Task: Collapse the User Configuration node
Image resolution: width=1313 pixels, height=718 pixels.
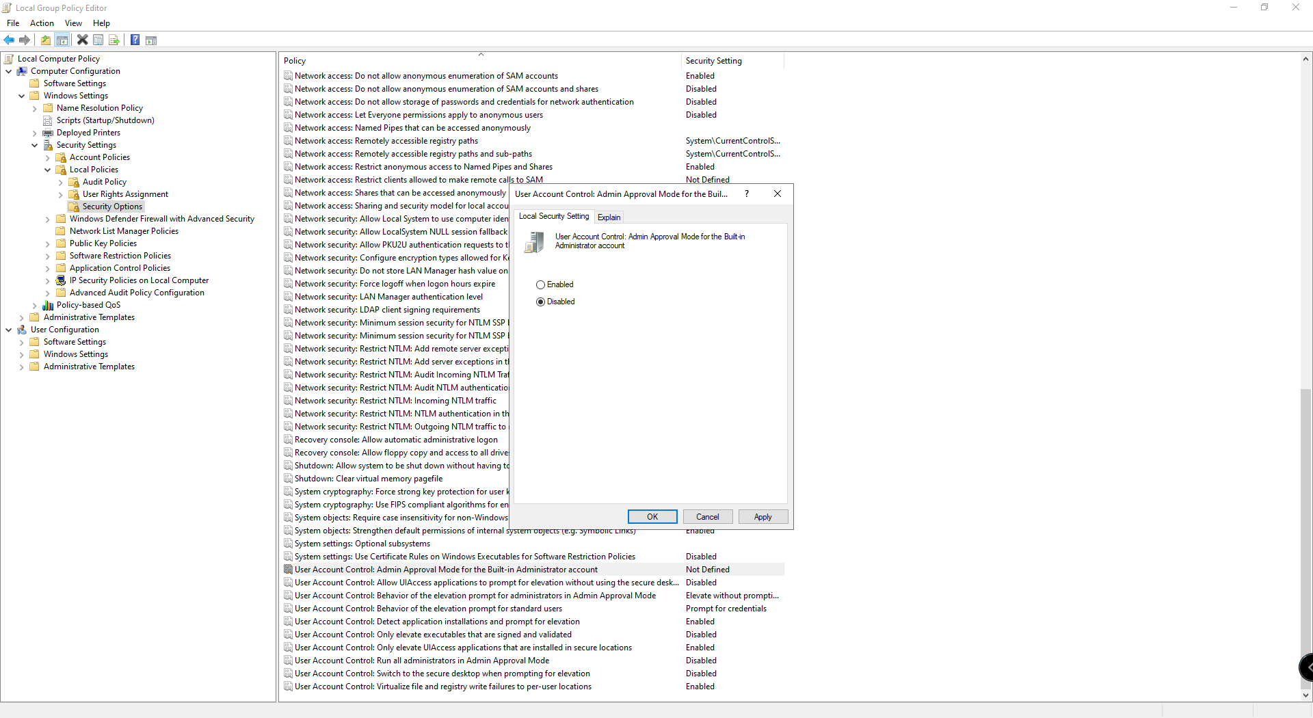Action: (9, 330)
